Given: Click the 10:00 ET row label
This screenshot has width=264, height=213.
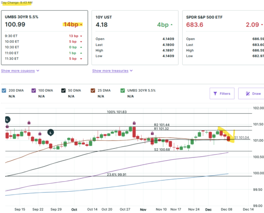Looking at the screenshot, I should point(12,41).
